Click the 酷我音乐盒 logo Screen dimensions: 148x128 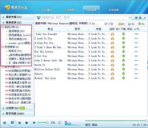pos(16,7)
